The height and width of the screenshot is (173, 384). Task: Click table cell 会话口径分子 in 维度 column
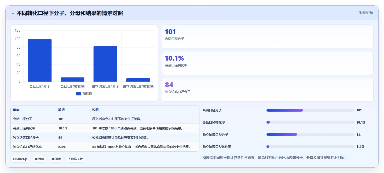[23, 119]
